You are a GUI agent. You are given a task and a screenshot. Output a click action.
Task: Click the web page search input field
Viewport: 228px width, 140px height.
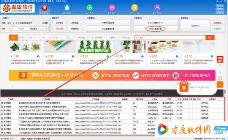point(170,38)
